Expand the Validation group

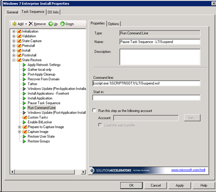coord(14,36)
